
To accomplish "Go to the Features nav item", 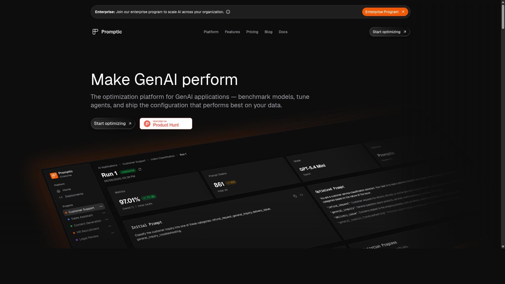I will click(x=232, y=32).
